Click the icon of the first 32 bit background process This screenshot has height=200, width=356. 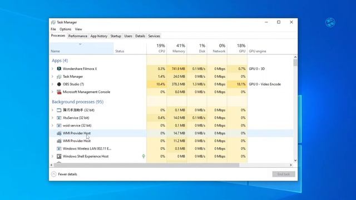point(59,110)
